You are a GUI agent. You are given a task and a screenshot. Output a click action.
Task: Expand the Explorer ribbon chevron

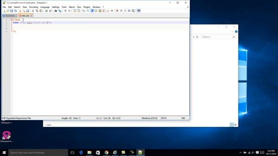(232, 32)
